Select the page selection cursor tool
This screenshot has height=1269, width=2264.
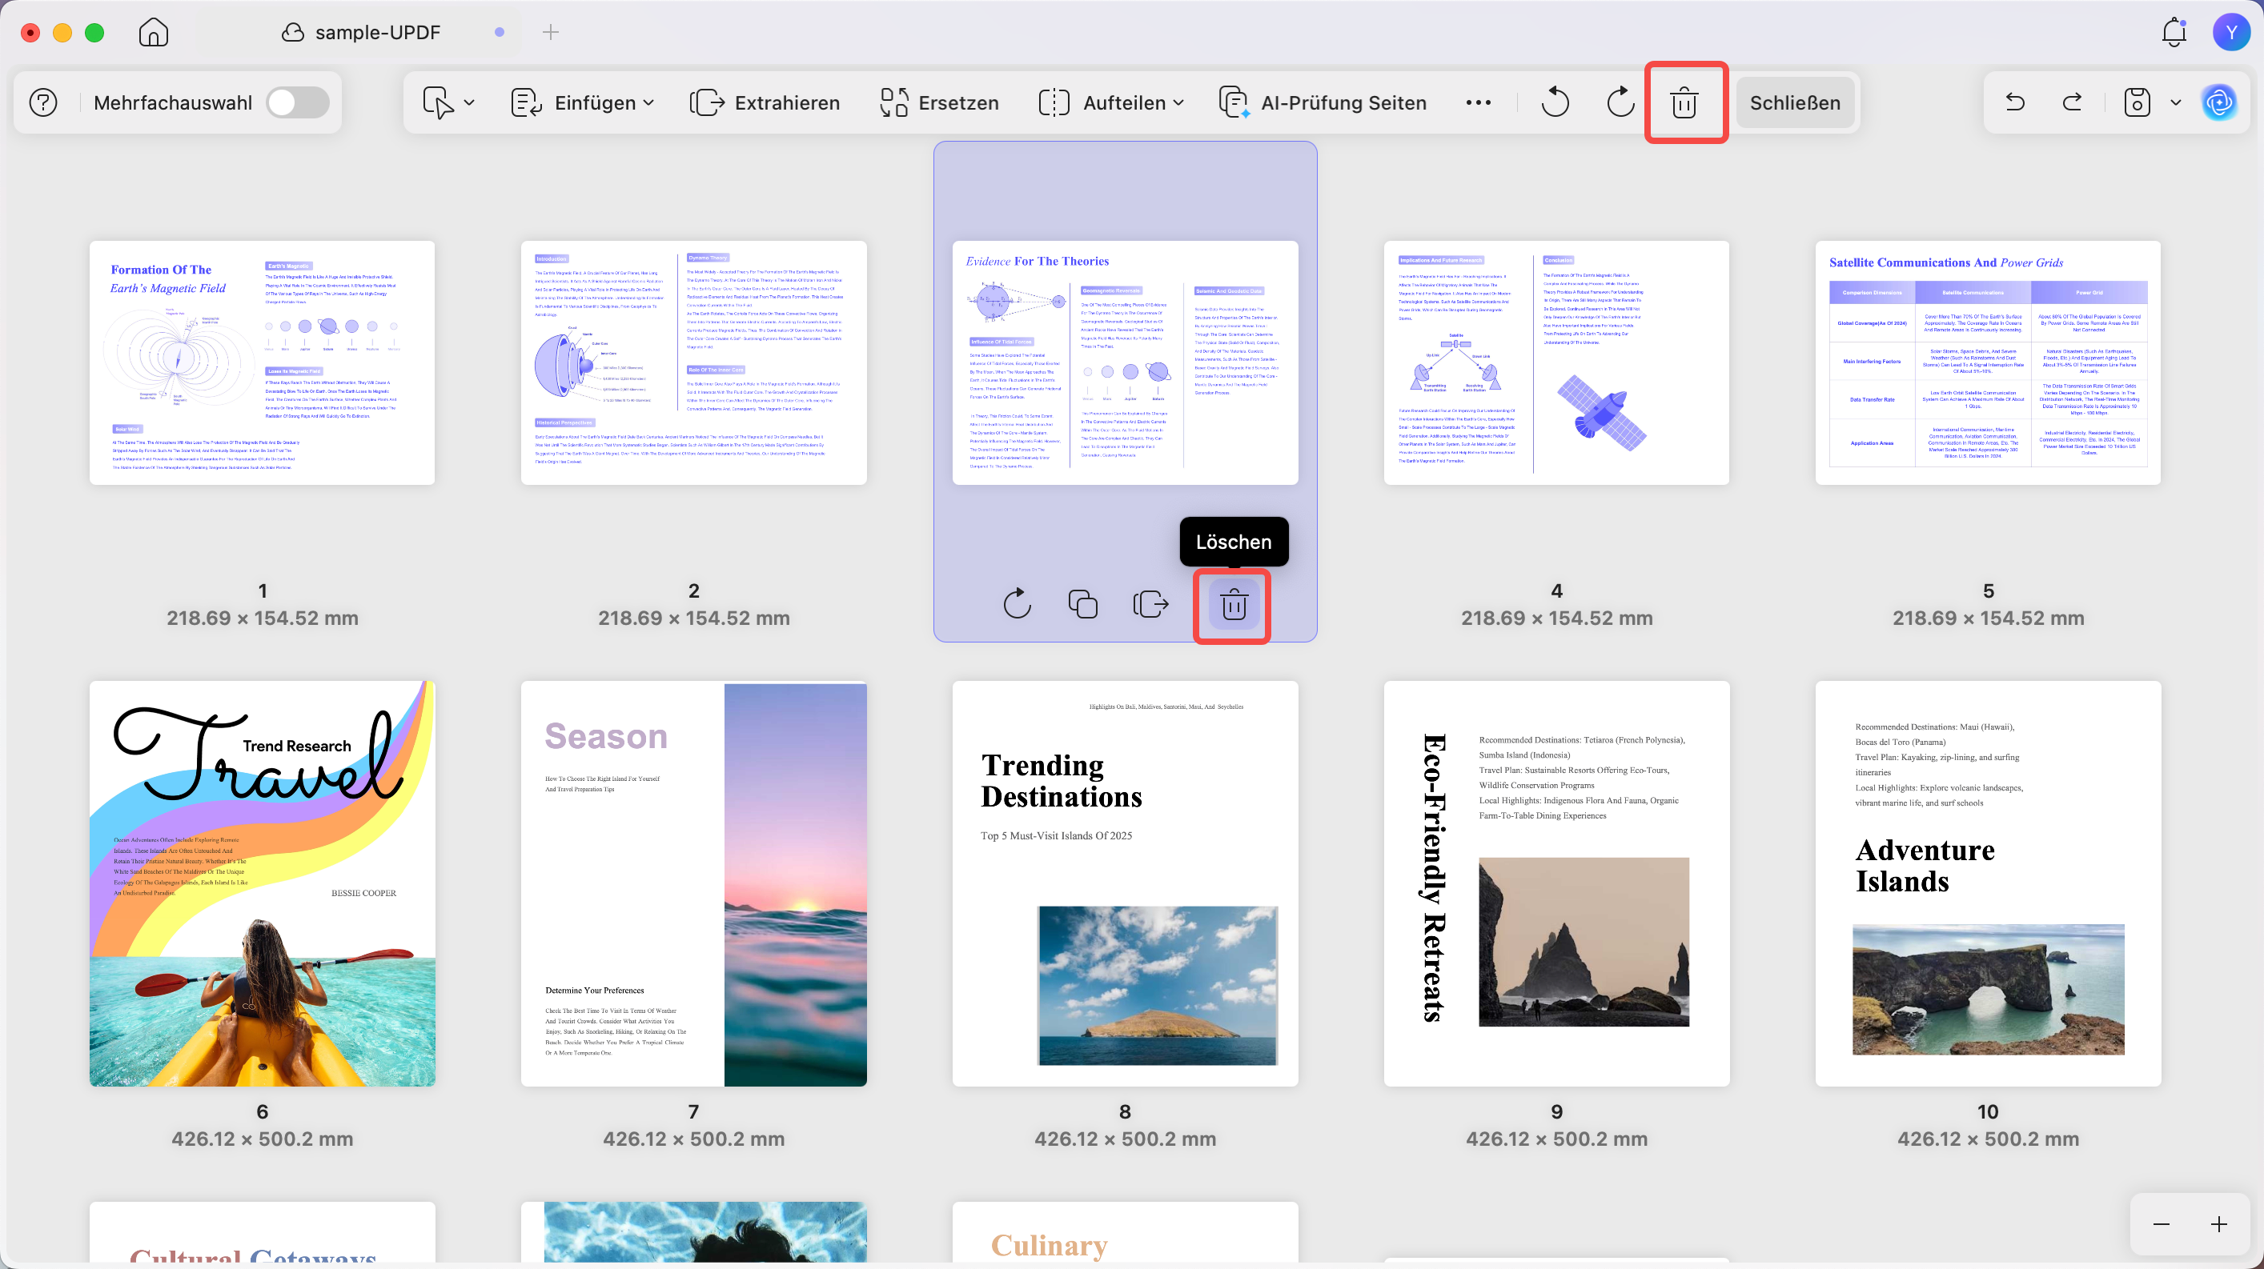(438, 102)
